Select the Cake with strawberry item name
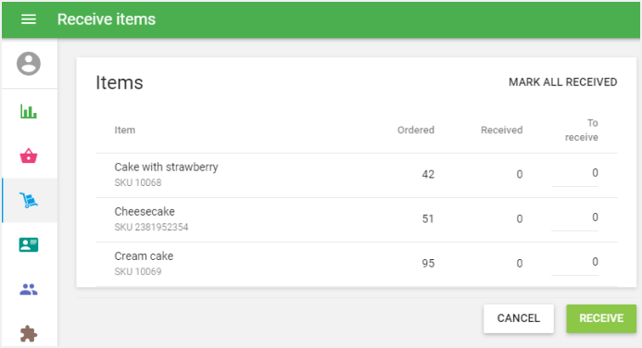Viewport: 642px width, 348px height. pos(166,168)
